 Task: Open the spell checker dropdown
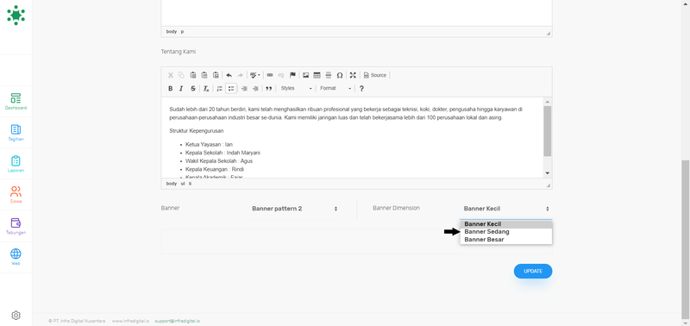click(254, 75)
